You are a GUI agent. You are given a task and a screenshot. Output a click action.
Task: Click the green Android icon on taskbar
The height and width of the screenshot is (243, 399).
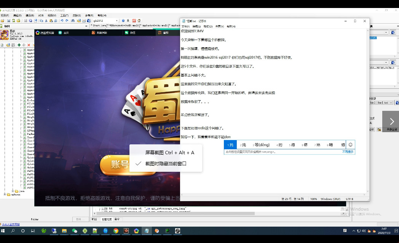pyautogui.click(x=85, y=231)
